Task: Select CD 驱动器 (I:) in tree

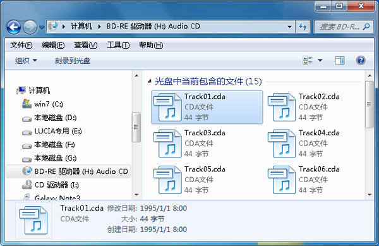Action: [57, 185]
